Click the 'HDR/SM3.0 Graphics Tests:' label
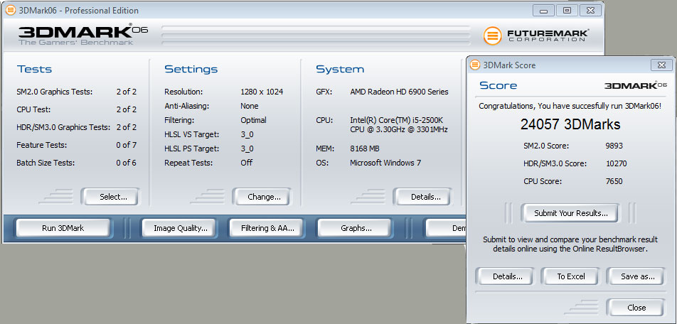The height and width of the screenshot is (324, 677). coord(63,128)
